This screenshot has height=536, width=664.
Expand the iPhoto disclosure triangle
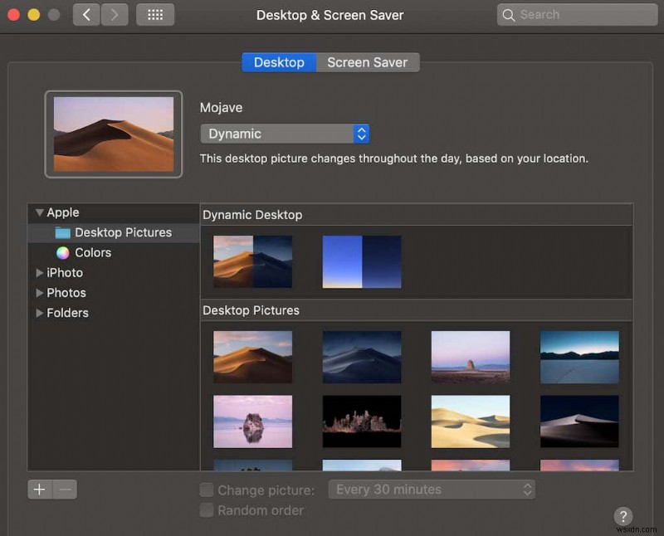[39, 272]
